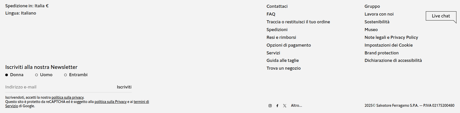Image resolution: width=460 pixels, height=113 pixels.
Task: Open Traccia o restituisci il tuo ordine
Action: [298, 22]
